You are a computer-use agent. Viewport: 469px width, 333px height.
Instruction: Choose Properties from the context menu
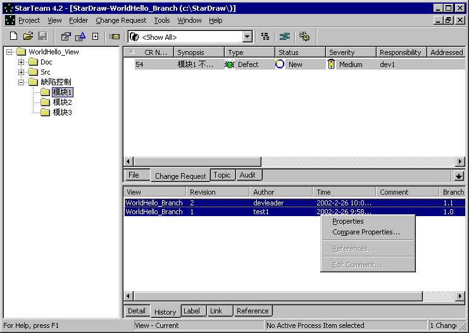point(368,221)
